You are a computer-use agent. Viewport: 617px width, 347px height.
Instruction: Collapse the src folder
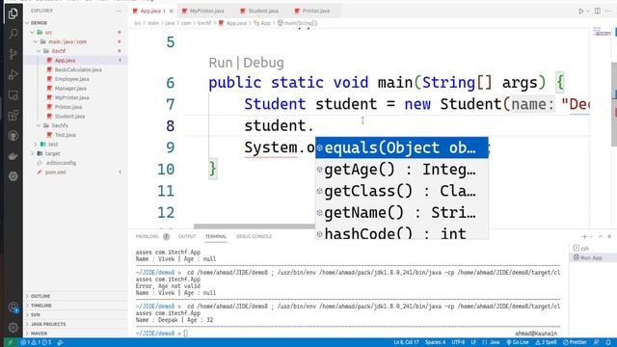pyautogui.click(x=32, y=32)
